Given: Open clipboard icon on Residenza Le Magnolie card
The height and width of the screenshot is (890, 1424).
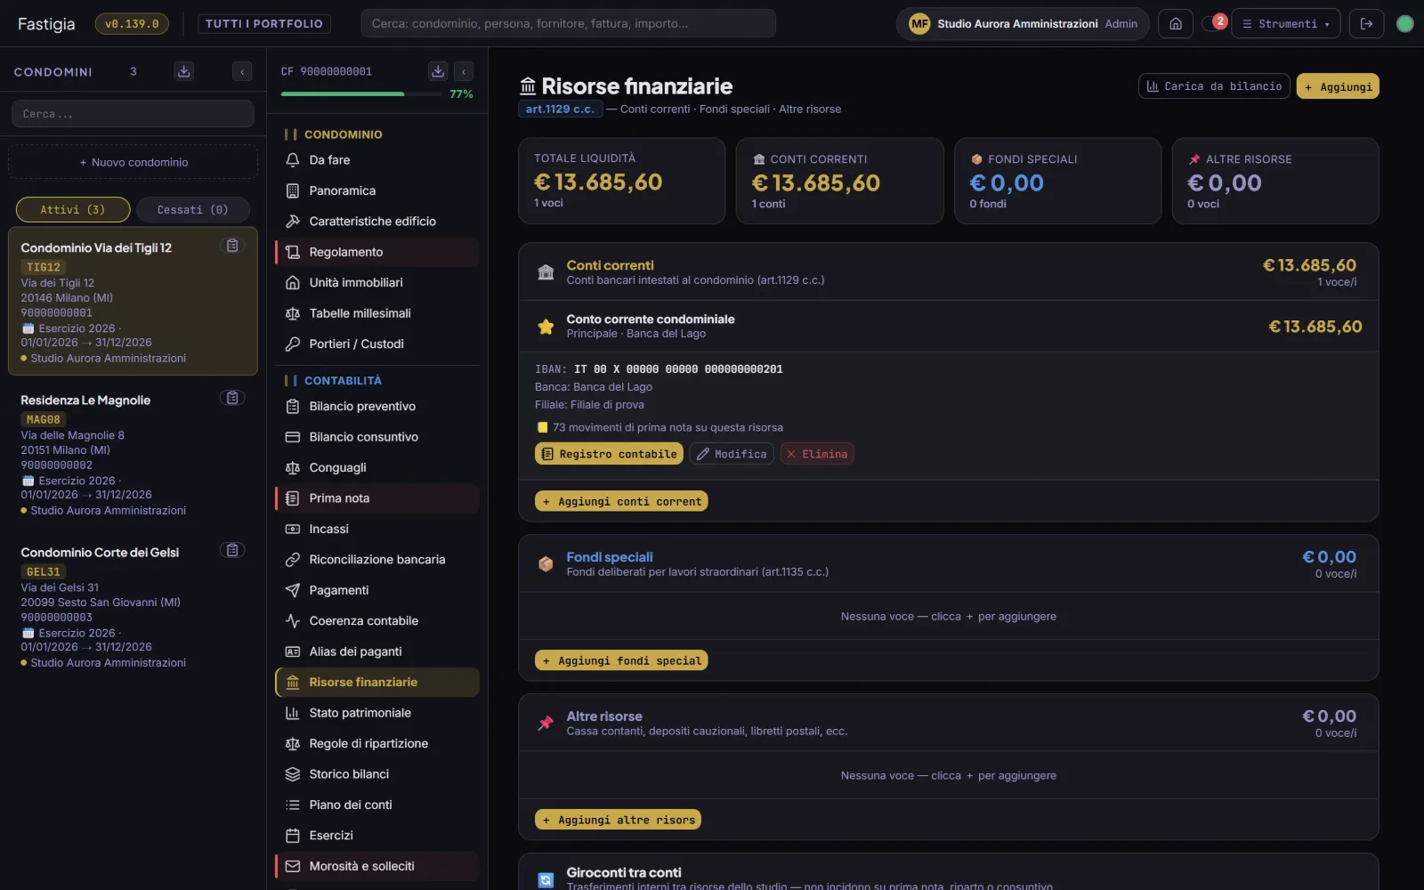Looking at the screenshot, I should click(232, 398).
